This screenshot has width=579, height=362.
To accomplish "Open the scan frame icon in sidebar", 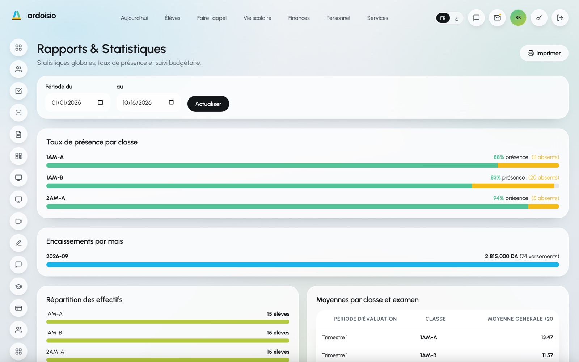I will coord(18,113).
